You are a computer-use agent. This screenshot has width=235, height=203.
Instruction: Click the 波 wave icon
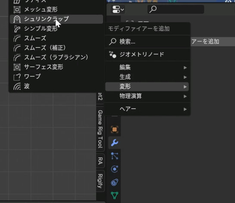17,86
